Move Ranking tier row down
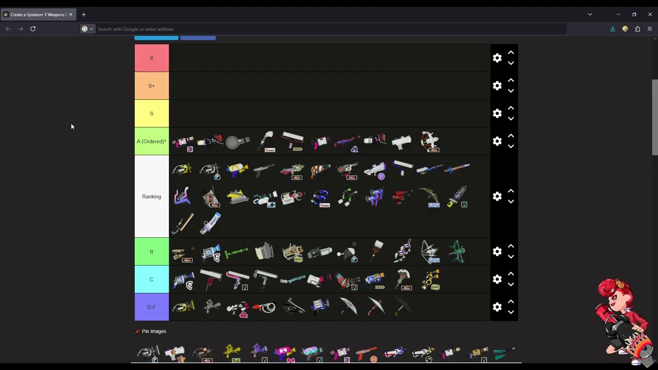658x370 pixels. click(x=511, y=201)
